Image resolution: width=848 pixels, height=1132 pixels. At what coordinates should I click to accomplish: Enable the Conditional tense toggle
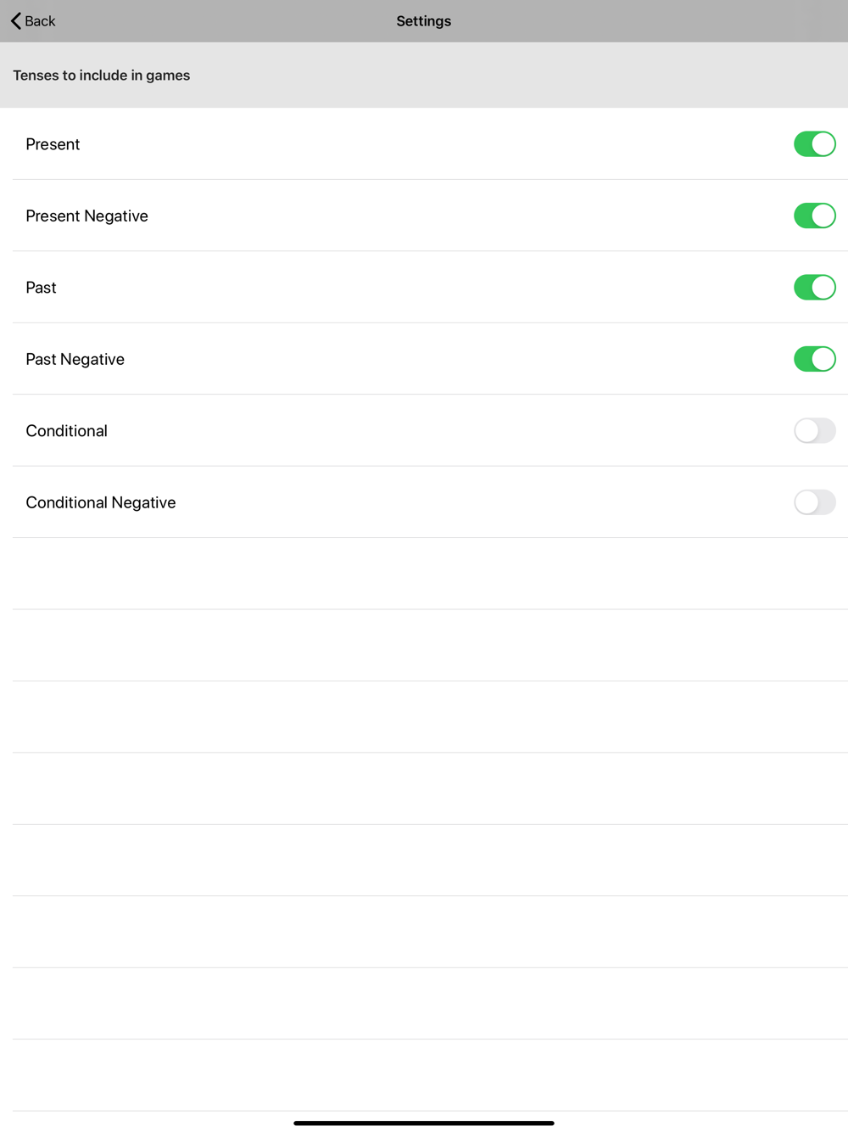click(x=814, y=431)
